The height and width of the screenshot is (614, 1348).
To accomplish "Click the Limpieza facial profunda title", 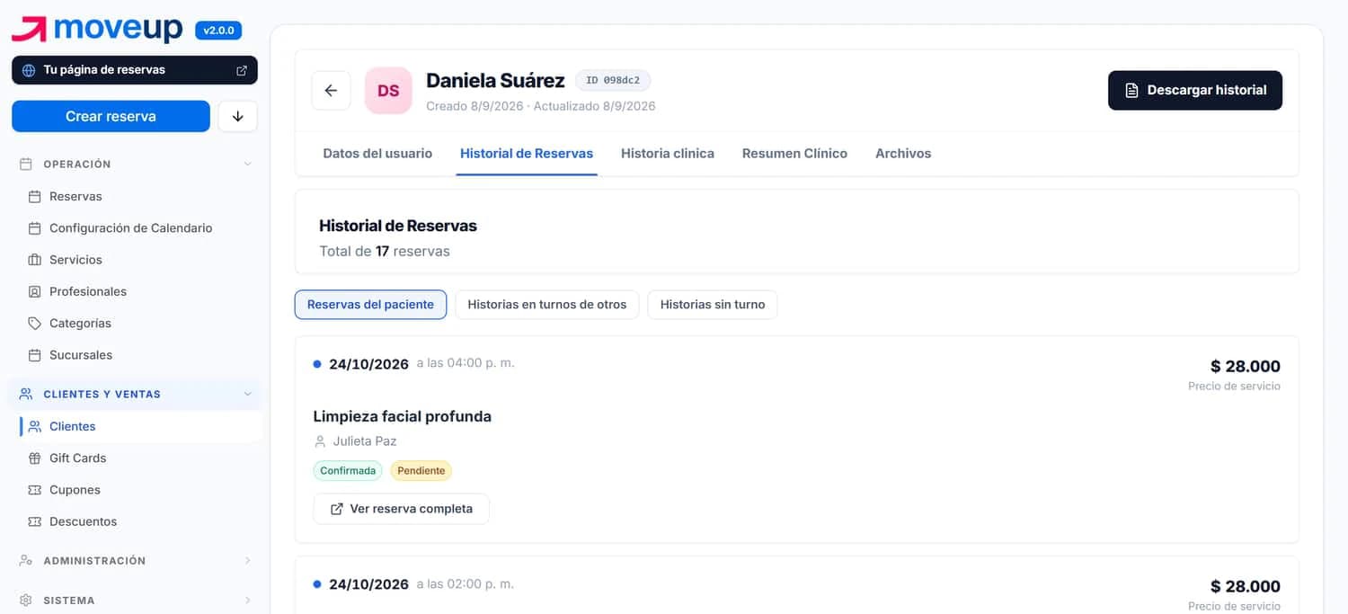I will pos(403,416).
